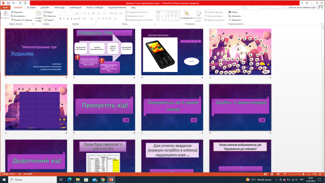Collapse the ribbon with the chevron

322,24
